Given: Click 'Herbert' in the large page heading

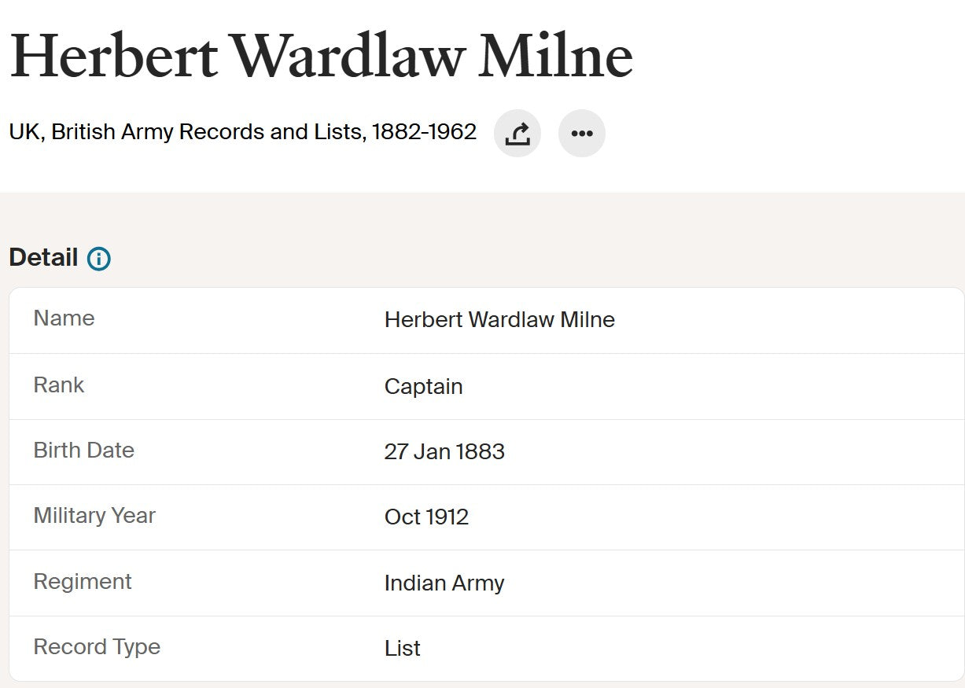Looking at the screenshot, I should click(113, 57).
